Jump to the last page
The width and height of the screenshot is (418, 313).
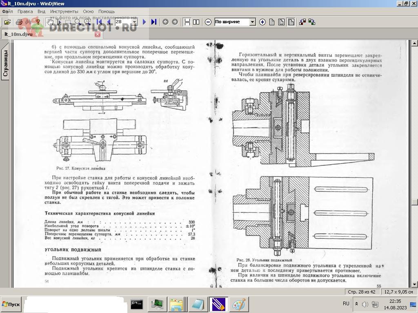[x=154, y=22]
